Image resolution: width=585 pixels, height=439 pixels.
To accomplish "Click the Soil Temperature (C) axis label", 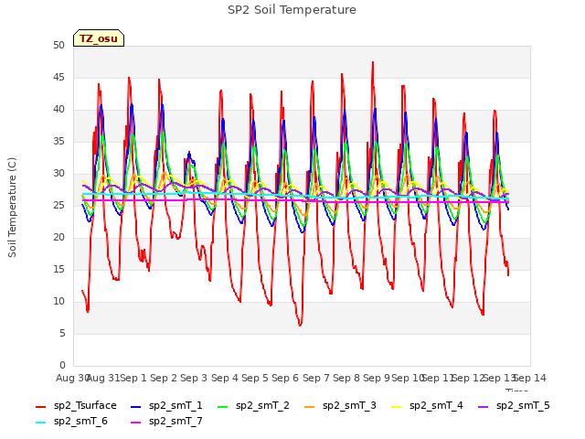I will coord(12,208).
